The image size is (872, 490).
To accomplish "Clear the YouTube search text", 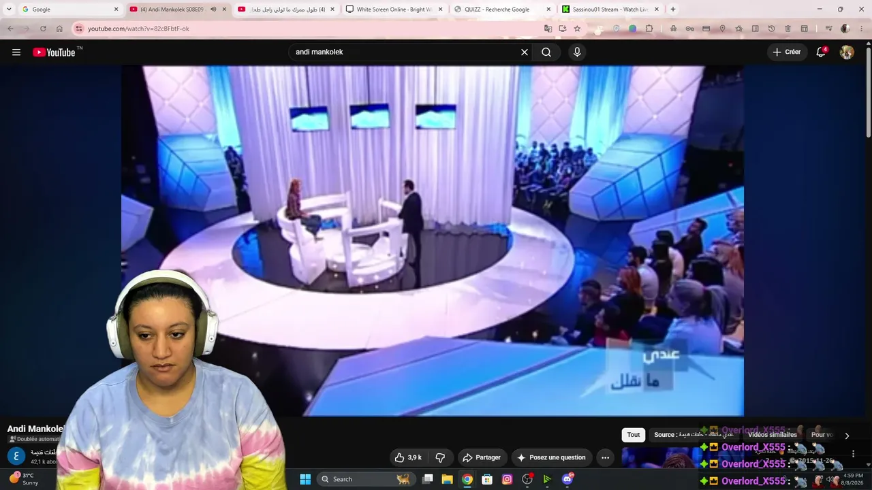I will coord(525,52).
